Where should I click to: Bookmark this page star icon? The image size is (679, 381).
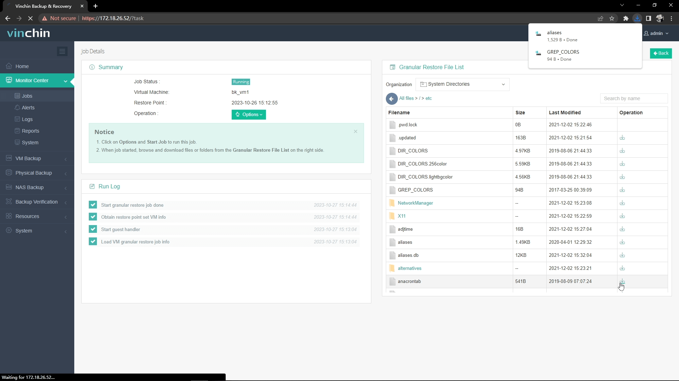612,18
